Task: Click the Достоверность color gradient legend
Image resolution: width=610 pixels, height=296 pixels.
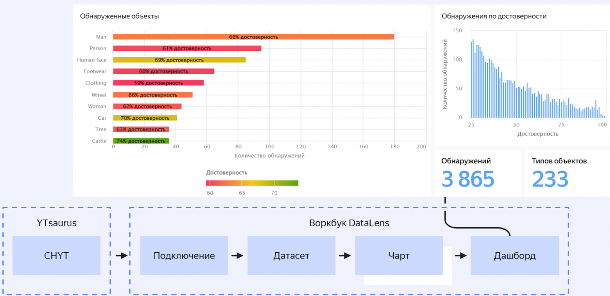Action: 252,183
